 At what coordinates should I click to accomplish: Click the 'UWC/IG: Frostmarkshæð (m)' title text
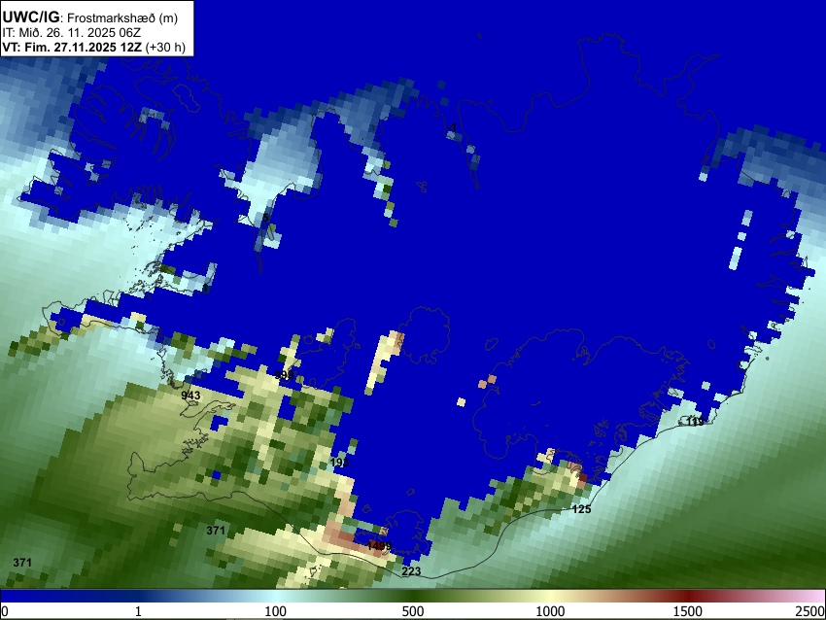click(x=90, y=17)
